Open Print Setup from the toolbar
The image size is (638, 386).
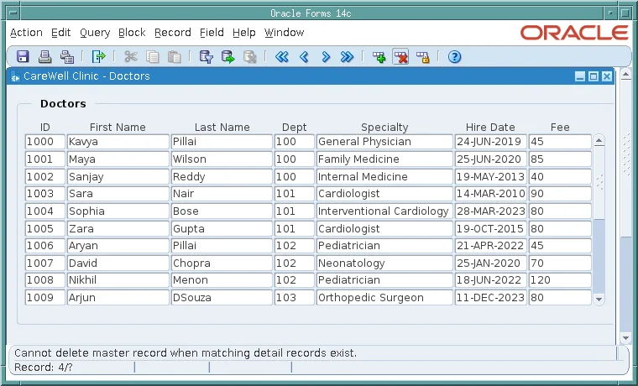66,56
